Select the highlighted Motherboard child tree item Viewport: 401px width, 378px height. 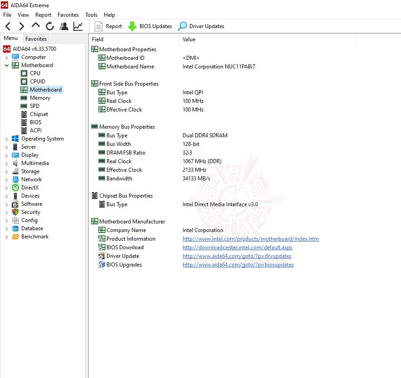pyautogui.click(x=41, y=90)
